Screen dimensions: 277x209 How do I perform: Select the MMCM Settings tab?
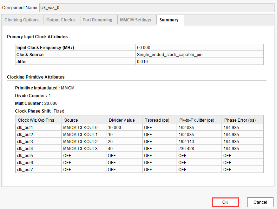tap(136, 20)
